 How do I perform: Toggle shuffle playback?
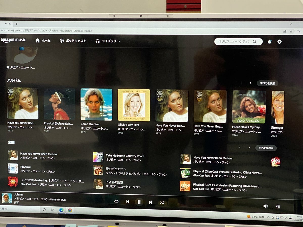162,203
